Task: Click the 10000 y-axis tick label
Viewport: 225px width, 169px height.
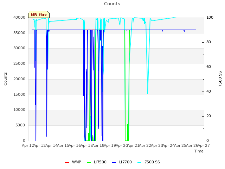Action: [19, 109]
